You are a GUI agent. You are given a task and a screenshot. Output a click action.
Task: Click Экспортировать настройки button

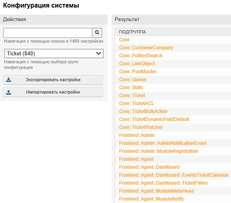point(53,80)
